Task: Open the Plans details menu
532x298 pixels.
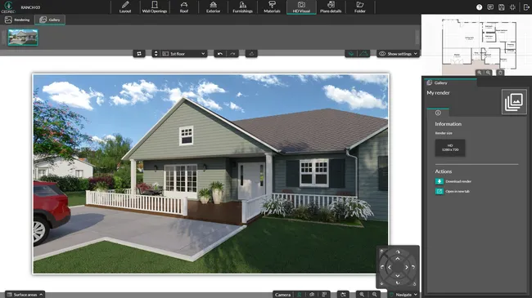Action: (x=331, y=7)
